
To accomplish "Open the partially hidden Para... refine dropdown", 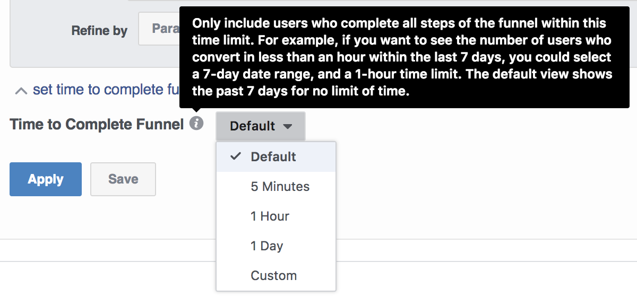I will (x=159, y=29).
